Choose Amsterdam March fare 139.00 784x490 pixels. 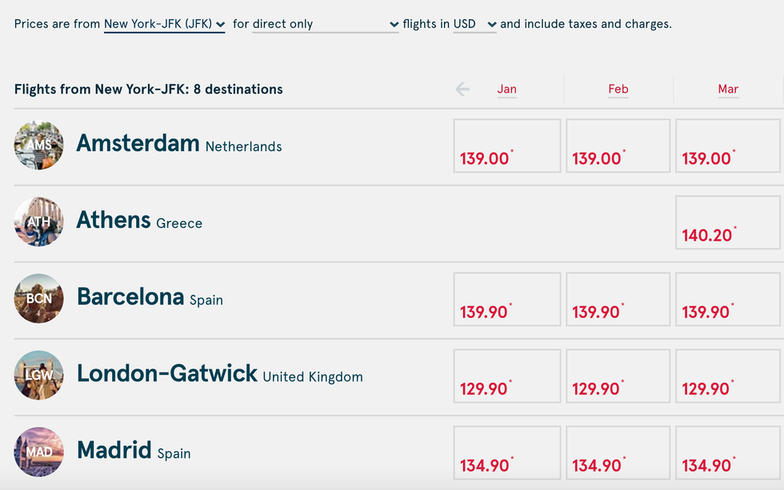pos(728,145)
